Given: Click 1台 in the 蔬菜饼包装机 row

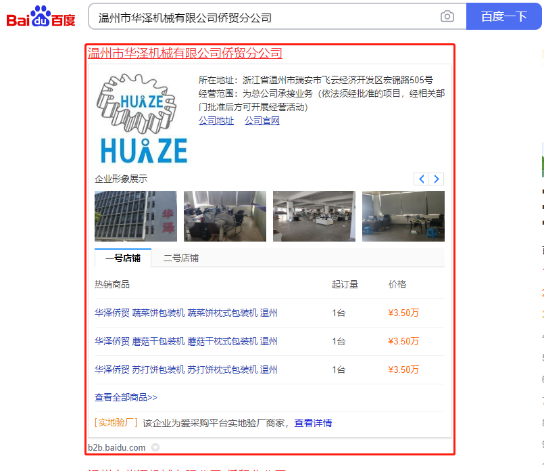Looking at the screenshot, I should (339, 313).
